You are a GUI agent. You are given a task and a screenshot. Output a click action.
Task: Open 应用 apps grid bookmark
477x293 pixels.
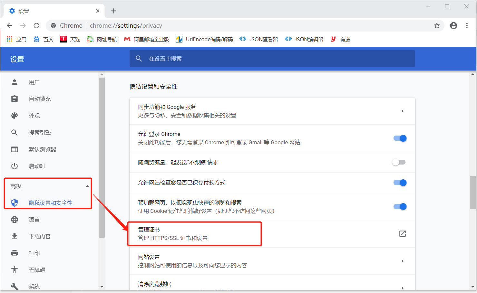16,39
